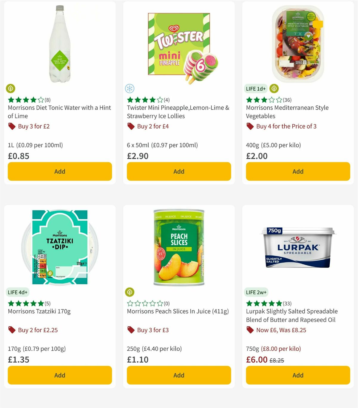The image size is (358, 408).
Task: Click the organic leaf icon beside Peach Slices rating
Action: click(130, 292)
